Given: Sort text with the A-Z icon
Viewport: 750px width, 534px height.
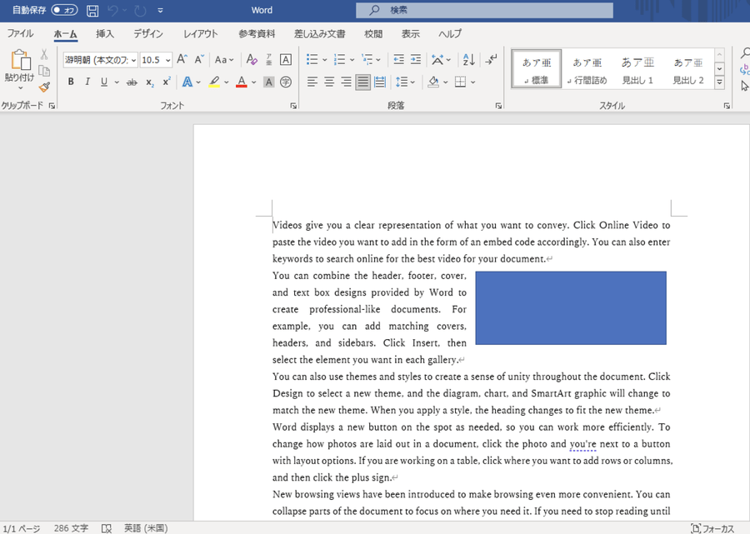Looking at the screenshot, I should pyautogui.click(x=468, y=59).
